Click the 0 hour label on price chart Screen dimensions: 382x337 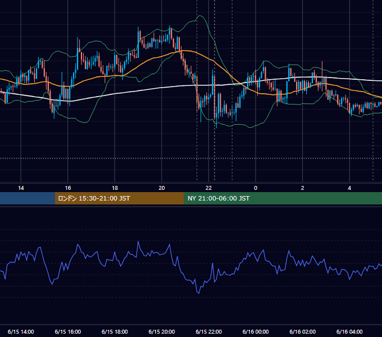(x=256, y=188)
